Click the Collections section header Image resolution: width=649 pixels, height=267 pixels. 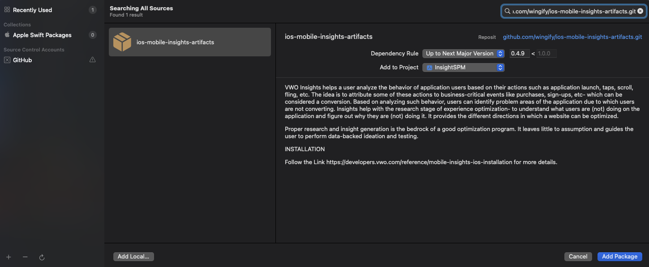coord(17,25)
